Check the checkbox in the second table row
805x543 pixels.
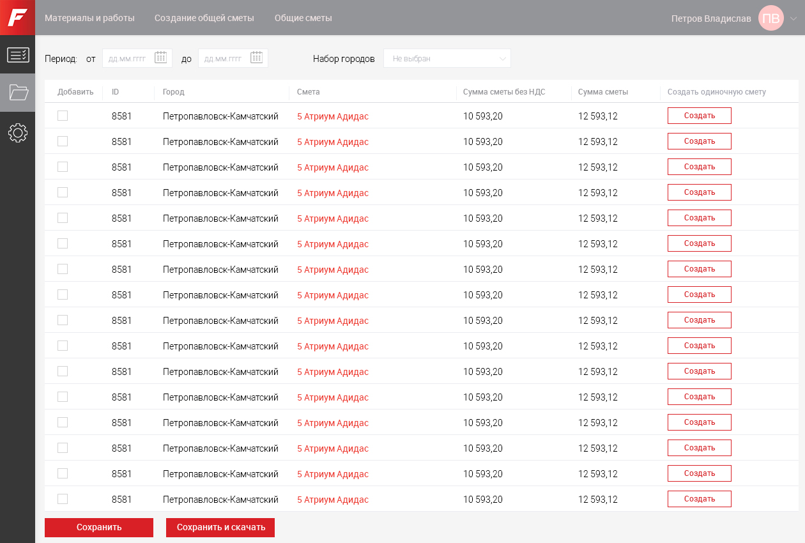[x=63, y=141]
